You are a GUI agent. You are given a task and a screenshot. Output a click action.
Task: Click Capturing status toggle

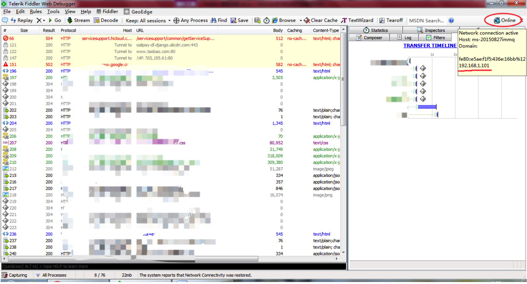(x=14, y=275)
